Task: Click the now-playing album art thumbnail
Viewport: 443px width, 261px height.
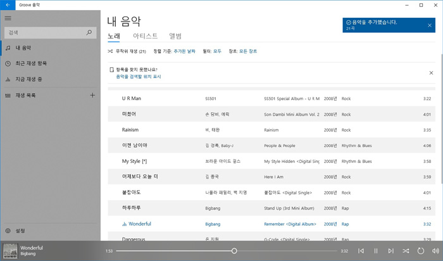Action: click(x=10, y=251)
